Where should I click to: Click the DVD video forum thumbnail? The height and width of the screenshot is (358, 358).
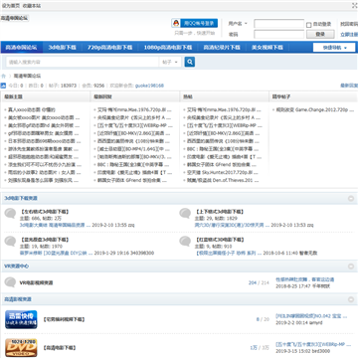tap(21, 348)
